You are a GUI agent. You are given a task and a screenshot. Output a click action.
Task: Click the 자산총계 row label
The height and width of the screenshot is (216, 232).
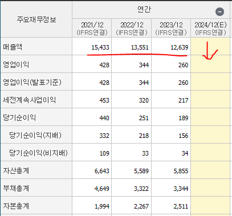click(x=16, y=170)
